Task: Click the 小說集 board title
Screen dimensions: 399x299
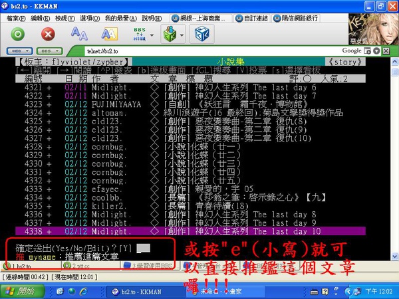Action: click(x=231, y=62)
